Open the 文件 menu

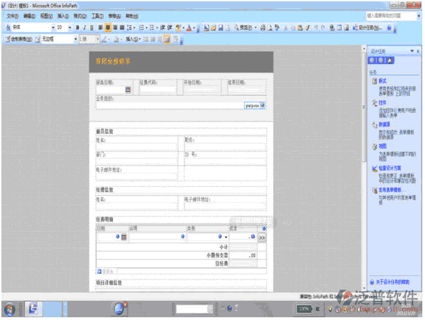pos(12,15)
